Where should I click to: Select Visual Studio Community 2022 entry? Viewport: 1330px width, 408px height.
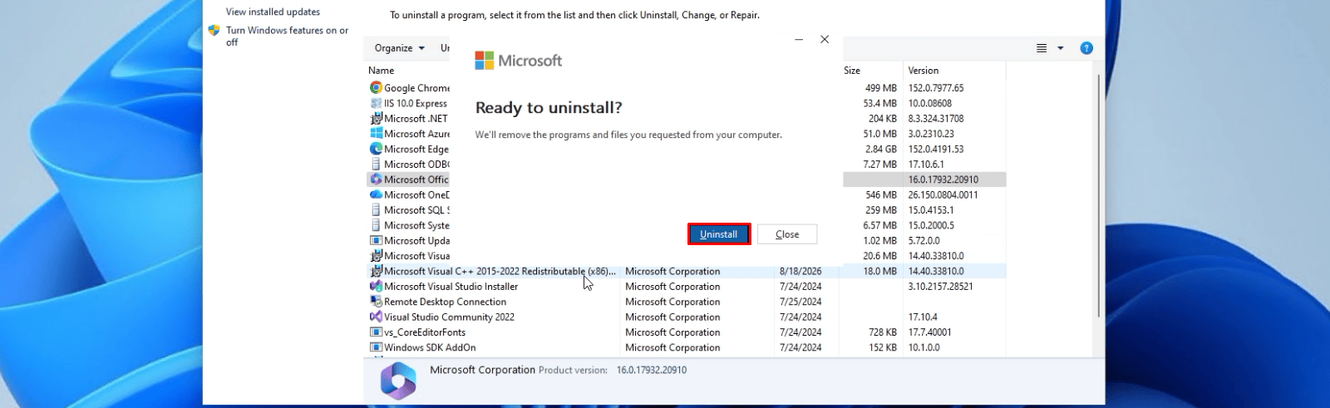click(x=449, y=317)
